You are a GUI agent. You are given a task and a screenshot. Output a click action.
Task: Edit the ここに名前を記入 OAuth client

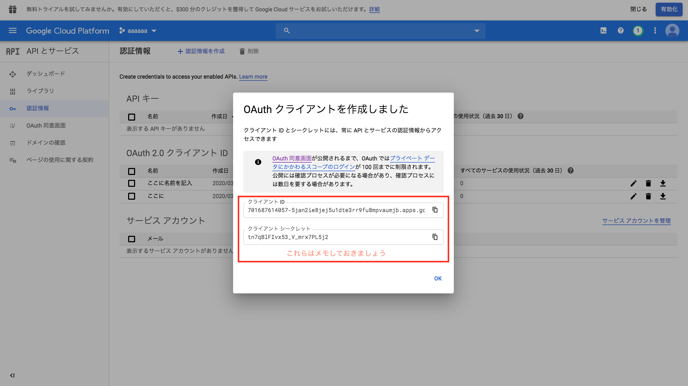634,183
